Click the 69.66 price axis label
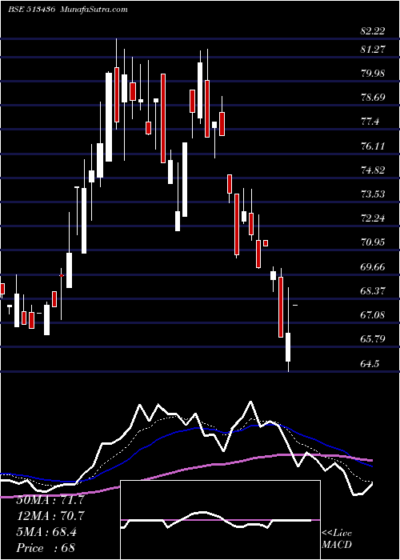The image size is (400, 560). pos(373,266)
